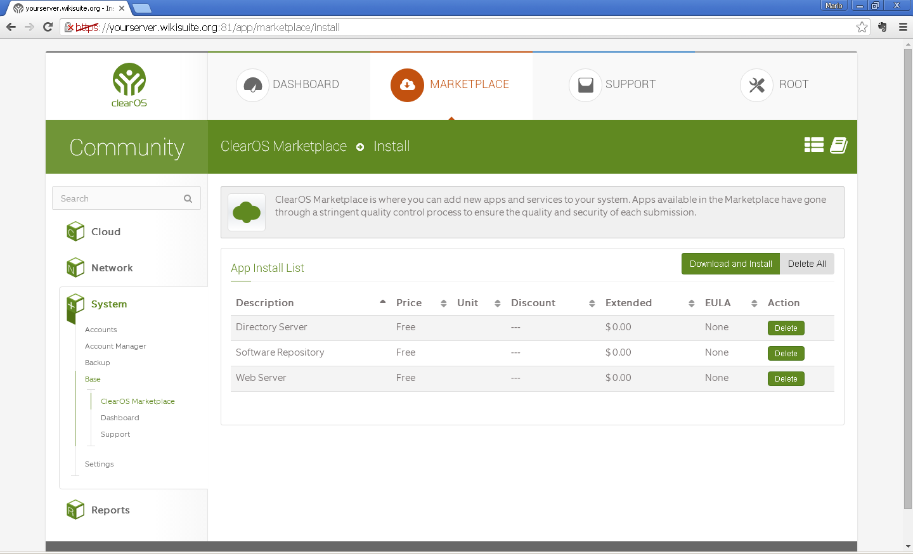Screen dimensions: 913x554
Task: Click the Dashboard gauge icon
Action: [x=252, y=85]
